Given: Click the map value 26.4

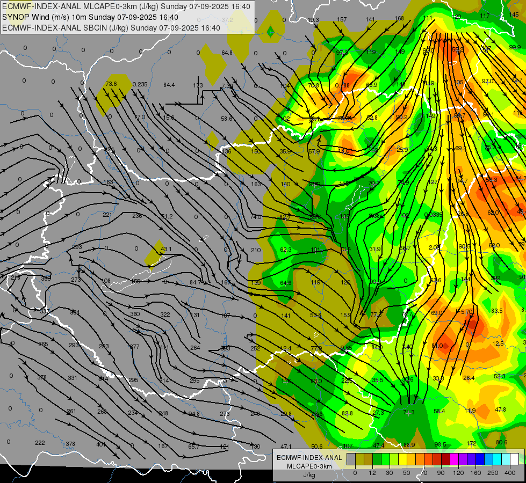Looking at the screenshot, I should (x=469, y=378).
